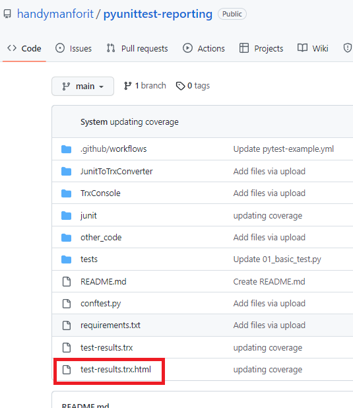Click the Code angle-brackets icon
The width and height of the screenshot is (353, 408).
tap(12, 48)
